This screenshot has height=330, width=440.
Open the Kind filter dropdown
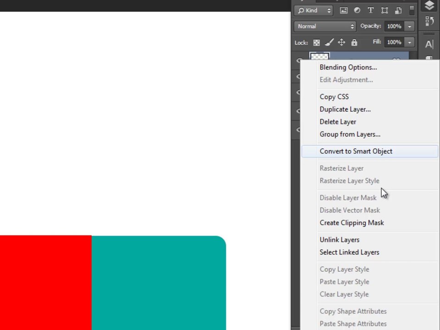click(x=313, y=11)
